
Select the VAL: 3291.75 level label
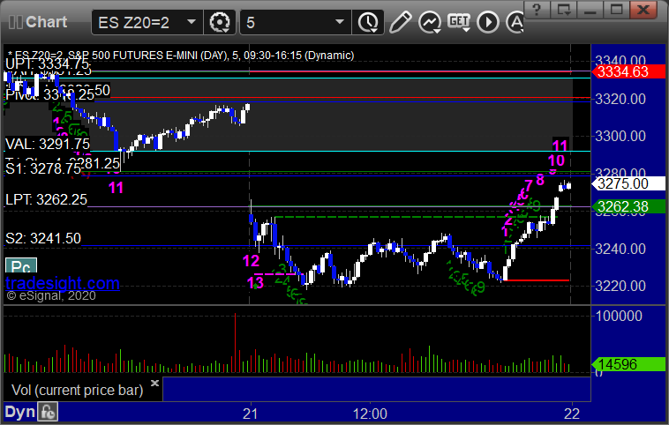click(x=48, y=144)
